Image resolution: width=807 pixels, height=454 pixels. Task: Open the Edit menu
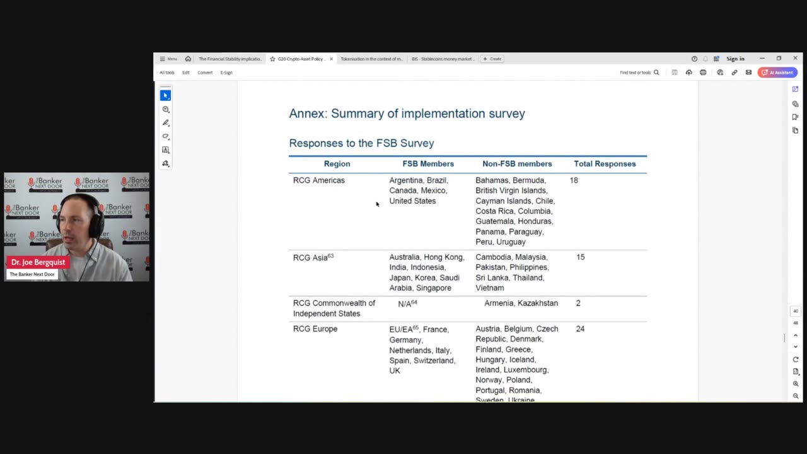coord(186,73)
